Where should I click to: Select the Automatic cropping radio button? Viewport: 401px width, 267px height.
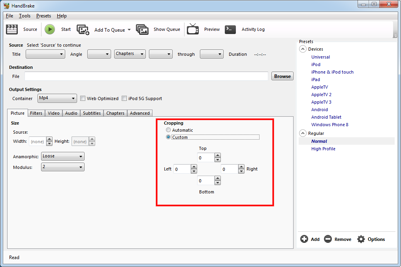(168, 130)
